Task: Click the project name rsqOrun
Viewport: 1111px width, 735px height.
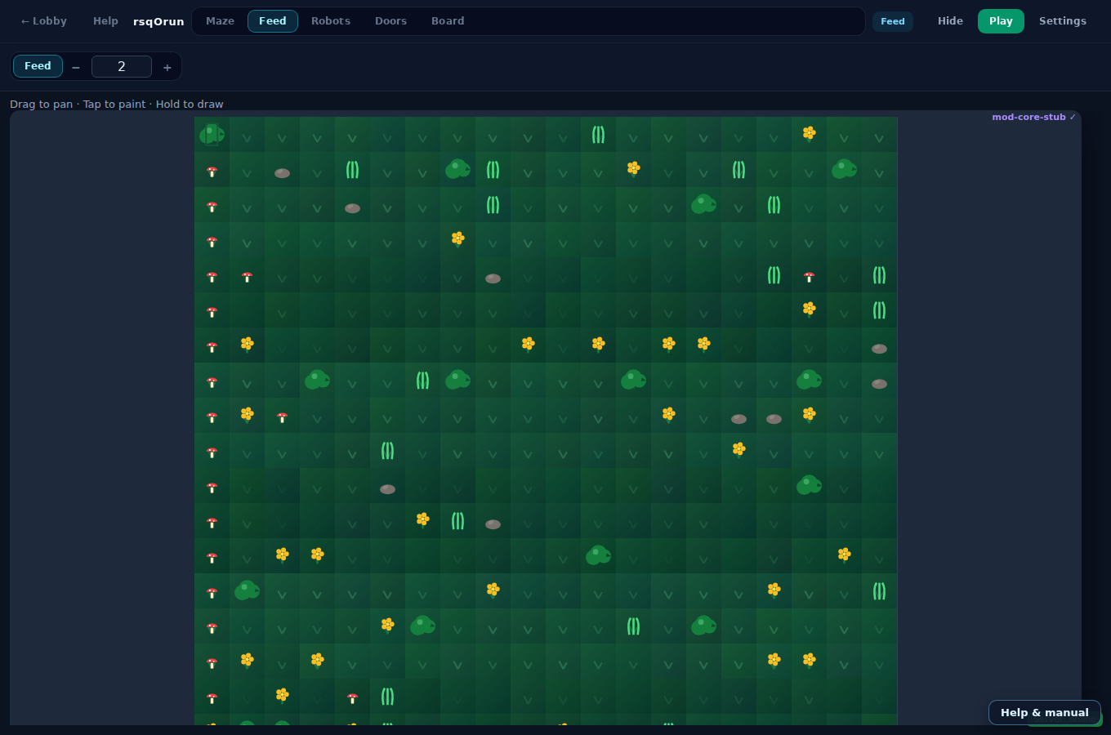Action: pos(158,22)
